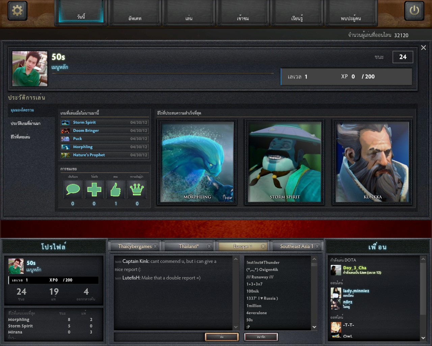The image size is (432, 346).
Task: Click chat messages scroll up arrow
Action: click(236, 259)
